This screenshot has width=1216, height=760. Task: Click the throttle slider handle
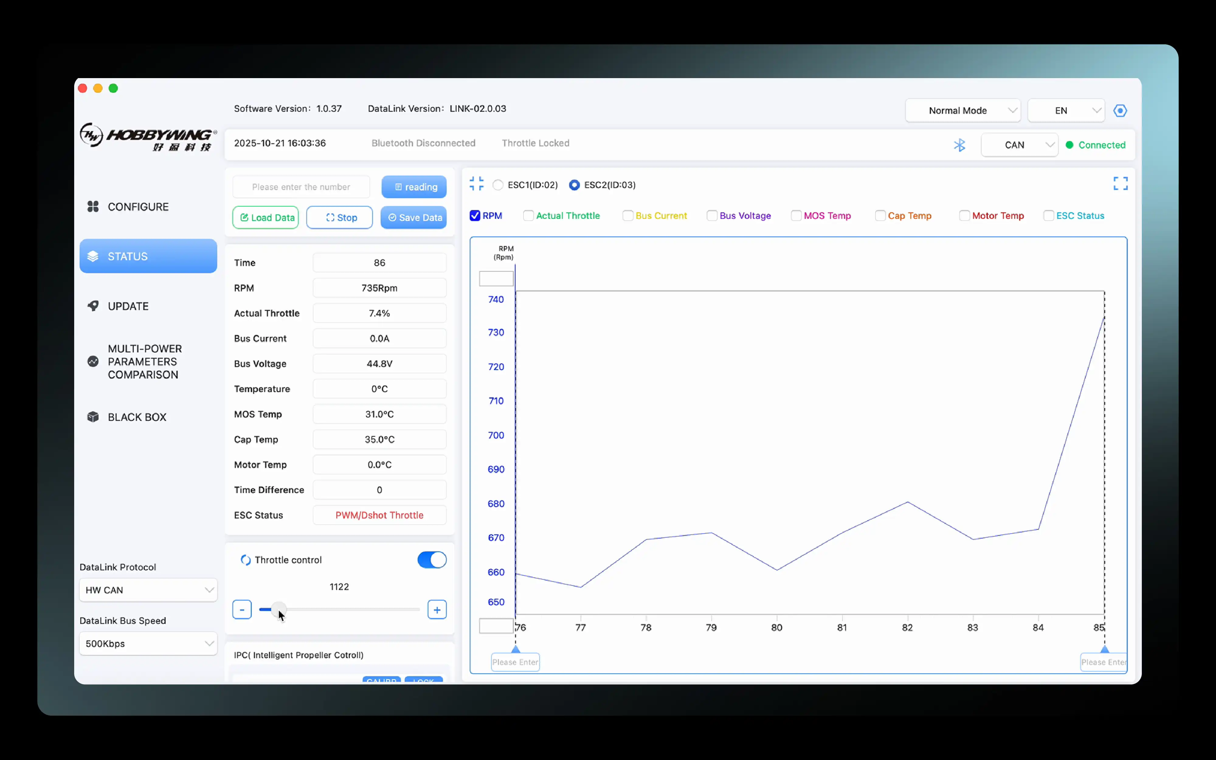click(x=278, y=610)
